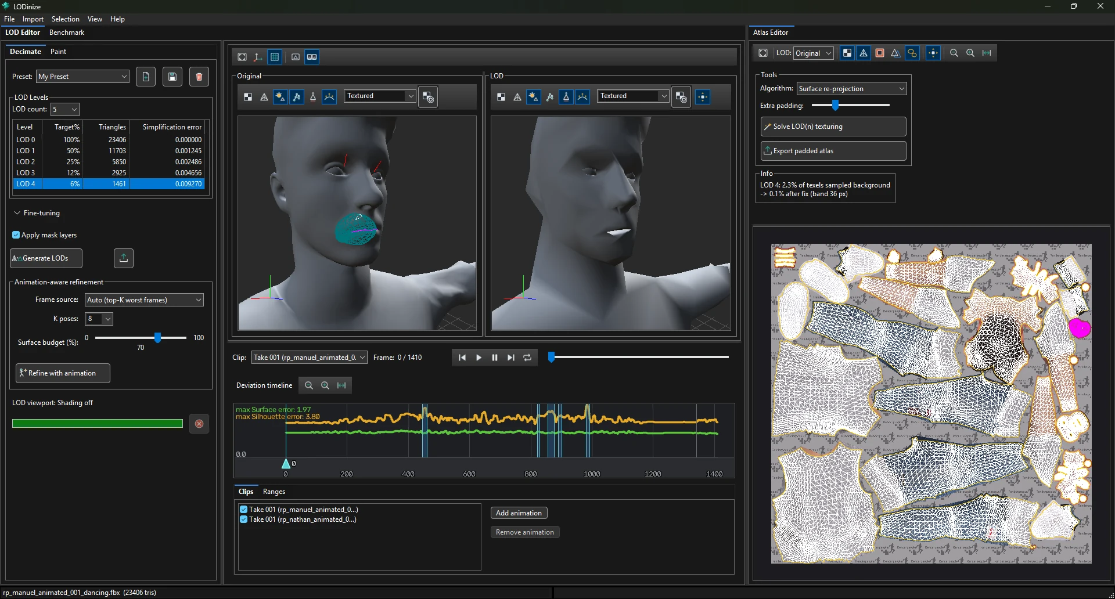Click Refine with animation button
This screenshot has width=1115, height=599.
pyautogui.click(x=63, y=373)
